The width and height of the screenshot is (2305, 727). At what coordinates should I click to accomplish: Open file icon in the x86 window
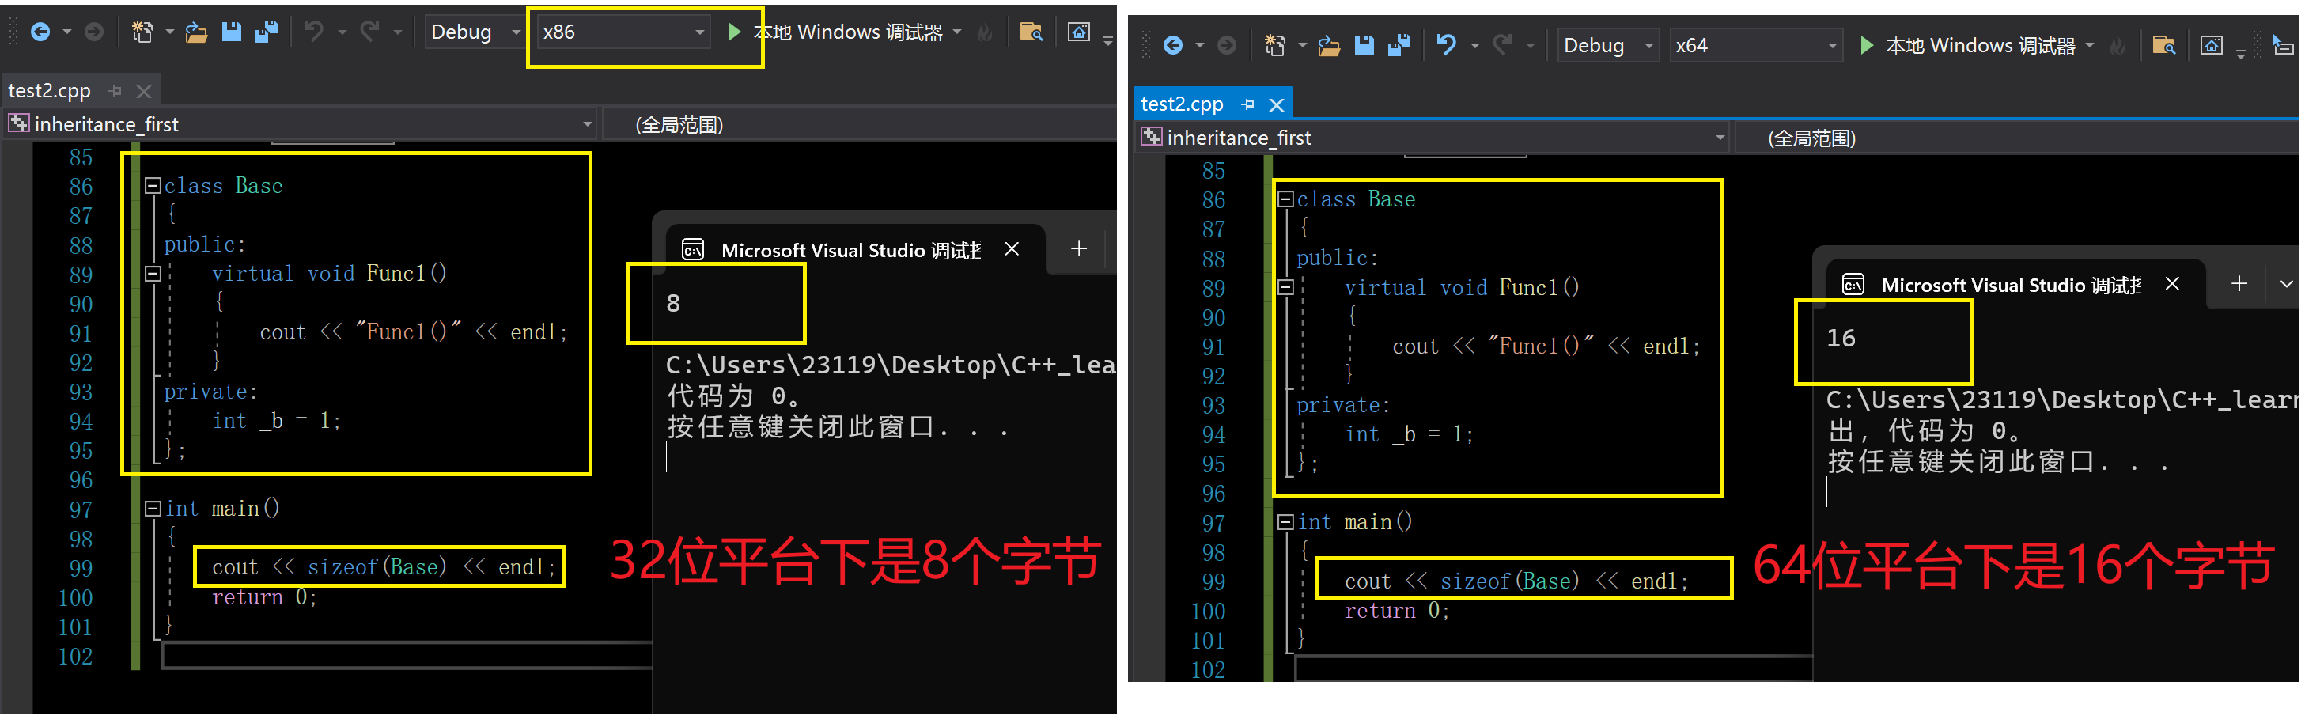196,32
